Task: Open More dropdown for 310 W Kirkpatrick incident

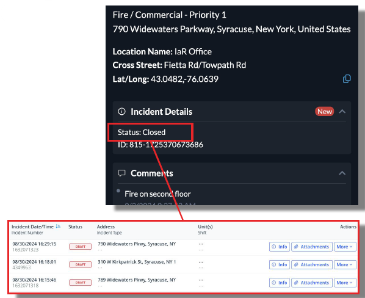Action: click(345, 264)
